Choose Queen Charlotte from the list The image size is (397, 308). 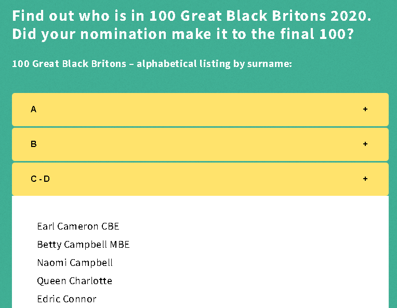point(74,281)
